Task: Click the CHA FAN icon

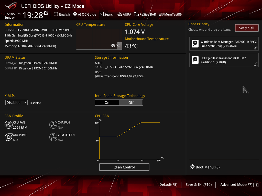Action: point(53,125)
